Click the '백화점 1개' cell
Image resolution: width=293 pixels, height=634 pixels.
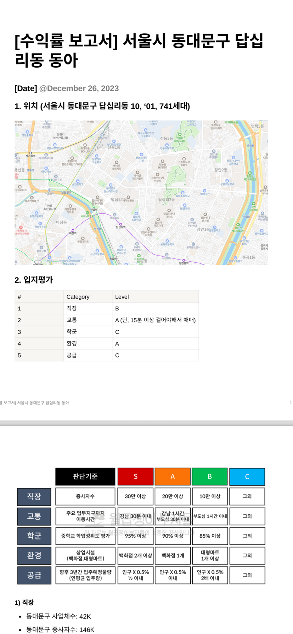pos(173,555)
